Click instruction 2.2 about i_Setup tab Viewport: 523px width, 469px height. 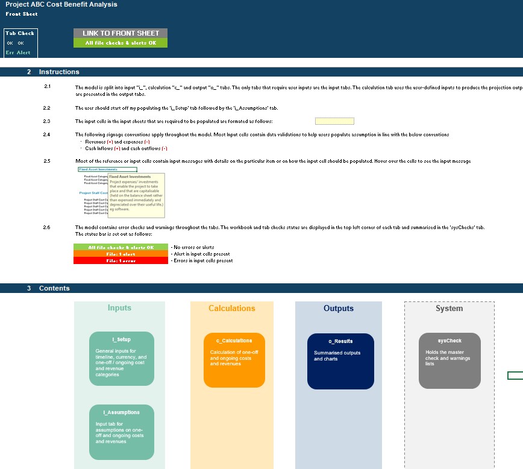177,108
